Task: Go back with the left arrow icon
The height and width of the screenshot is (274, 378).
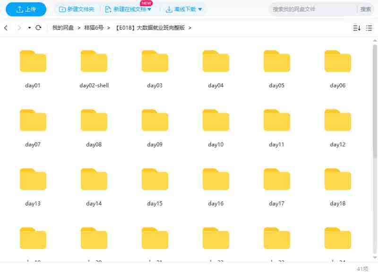Action: (x=6, y=28)
